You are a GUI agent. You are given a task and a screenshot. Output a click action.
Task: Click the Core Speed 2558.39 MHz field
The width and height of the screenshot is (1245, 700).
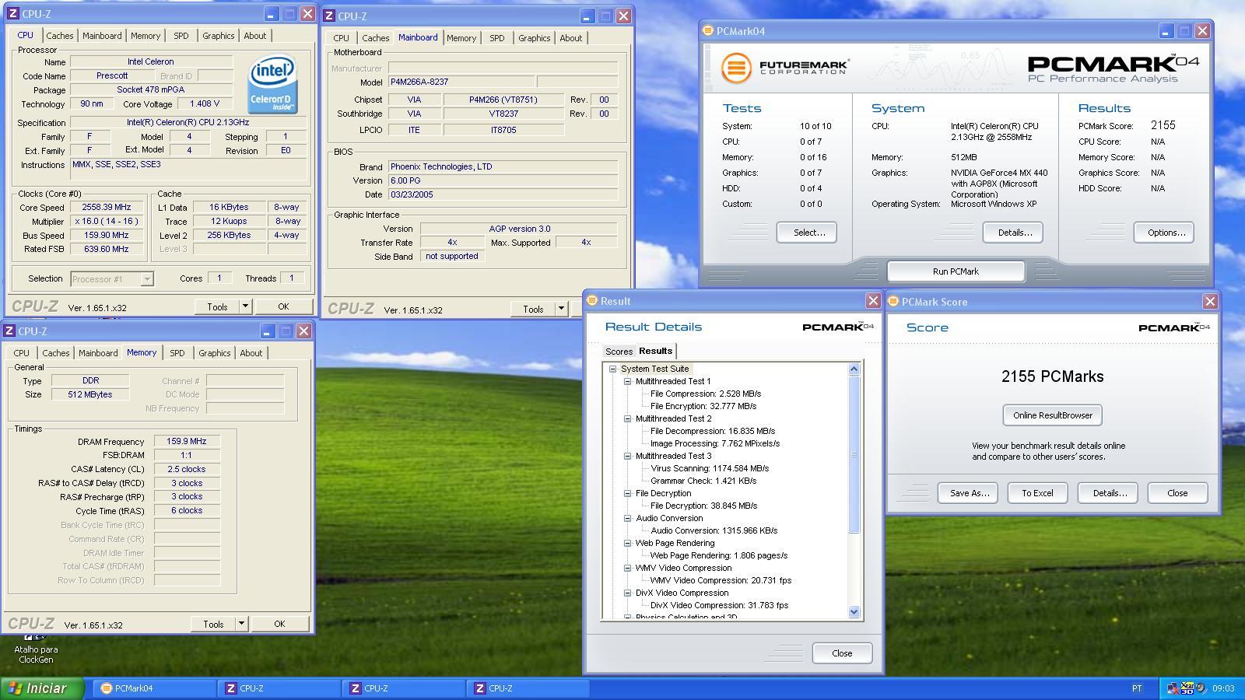tap(107, 208)
